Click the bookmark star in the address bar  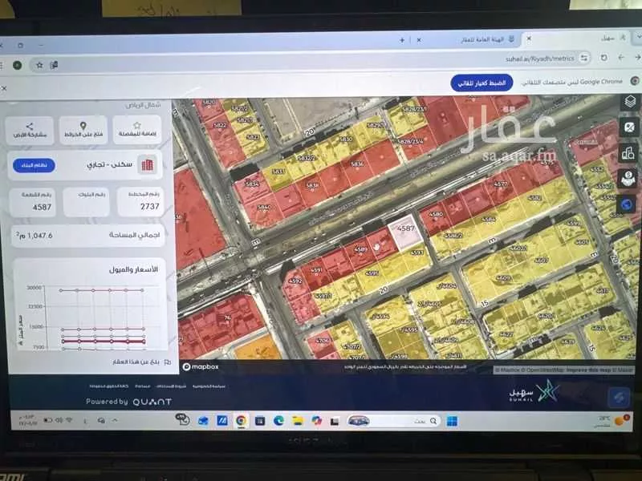pos(40,65)
